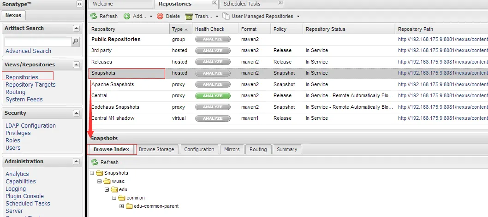This screenshot has height=217, width=488.
Task: Click the Trash icon in toolbar
Action: click(189, 16)
